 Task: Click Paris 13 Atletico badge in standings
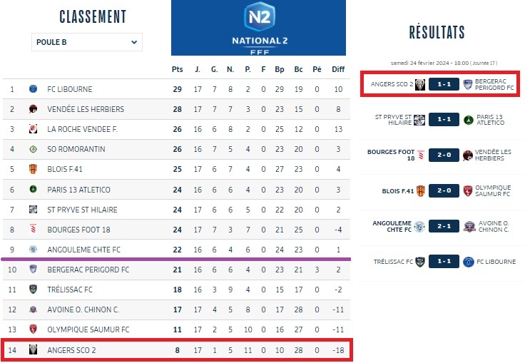[33, 190]
